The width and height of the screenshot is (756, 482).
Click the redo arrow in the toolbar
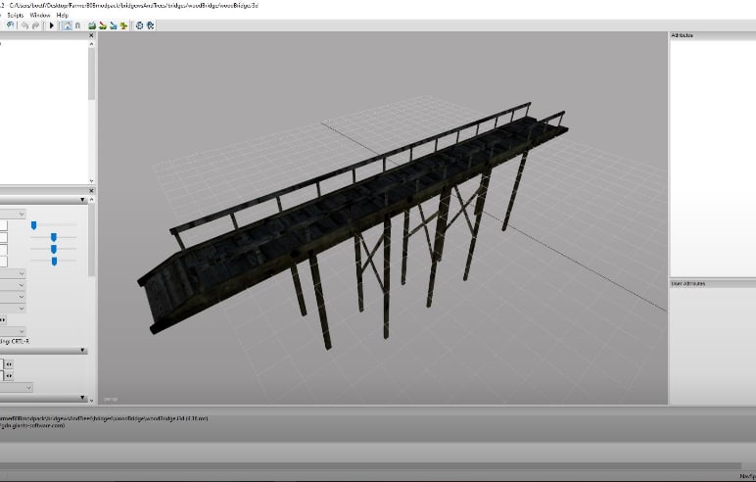(36, 25)
